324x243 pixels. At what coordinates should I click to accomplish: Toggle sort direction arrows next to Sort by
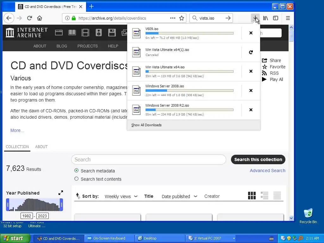[78, 196]
